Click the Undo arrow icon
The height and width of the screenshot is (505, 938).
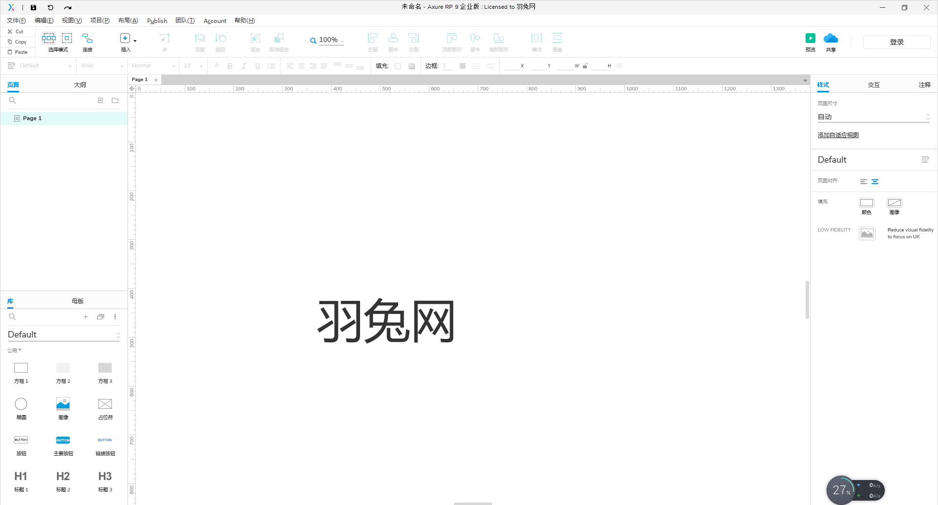(x=50, y=7)
